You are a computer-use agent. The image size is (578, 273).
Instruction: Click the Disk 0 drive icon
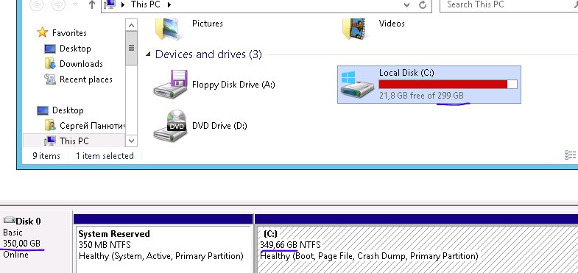[10, 220]
